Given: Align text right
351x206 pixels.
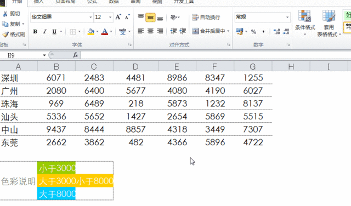Looking at the screenshot, I should coord(160,31).
